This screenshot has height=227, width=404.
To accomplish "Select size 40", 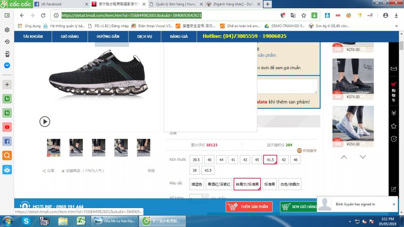I will (x=209, y=160).
